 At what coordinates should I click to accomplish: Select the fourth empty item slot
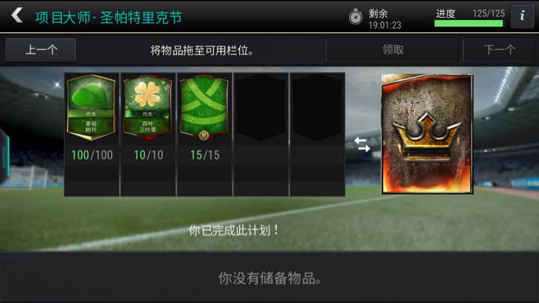261,135
